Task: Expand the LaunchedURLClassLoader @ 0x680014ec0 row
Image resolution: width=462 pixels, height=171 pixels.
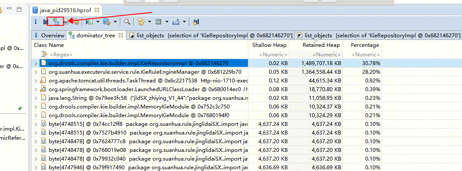Action: [x=36, y=89]
